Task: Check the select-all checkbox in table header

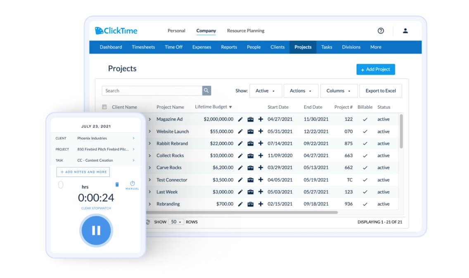Action: 104,106
